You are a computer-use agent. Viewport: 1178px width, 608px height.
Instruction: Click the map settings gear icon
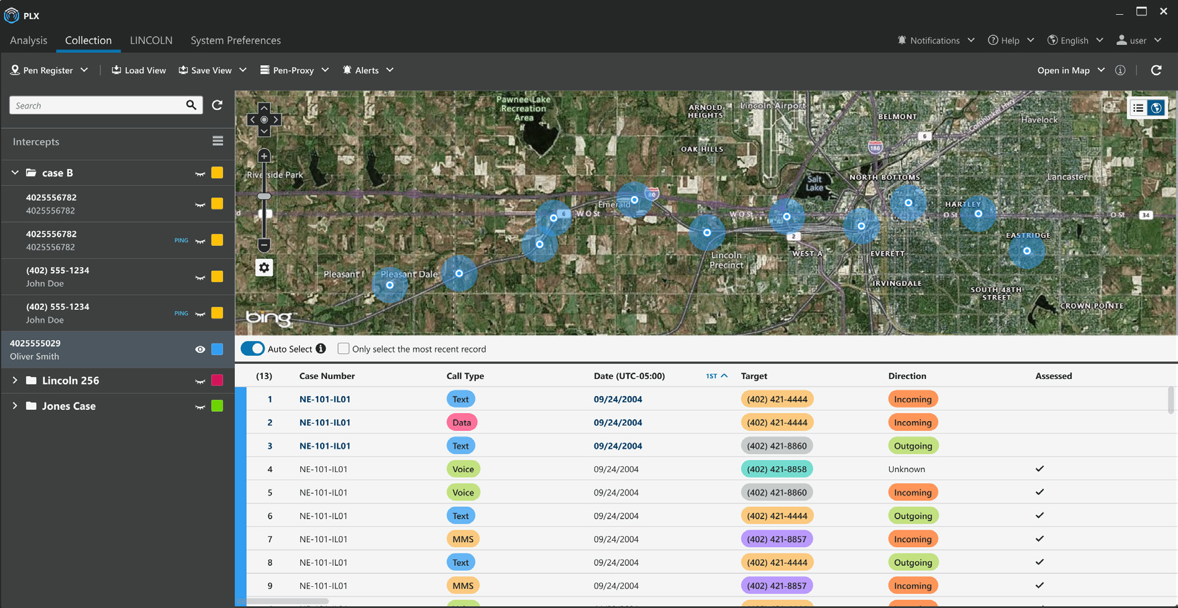264,268
